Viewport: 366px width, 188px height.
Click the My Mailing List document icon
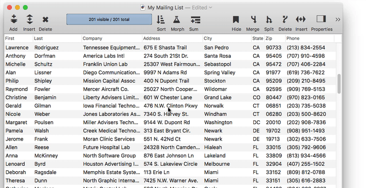pyautogui.click(x=143, y=7)
